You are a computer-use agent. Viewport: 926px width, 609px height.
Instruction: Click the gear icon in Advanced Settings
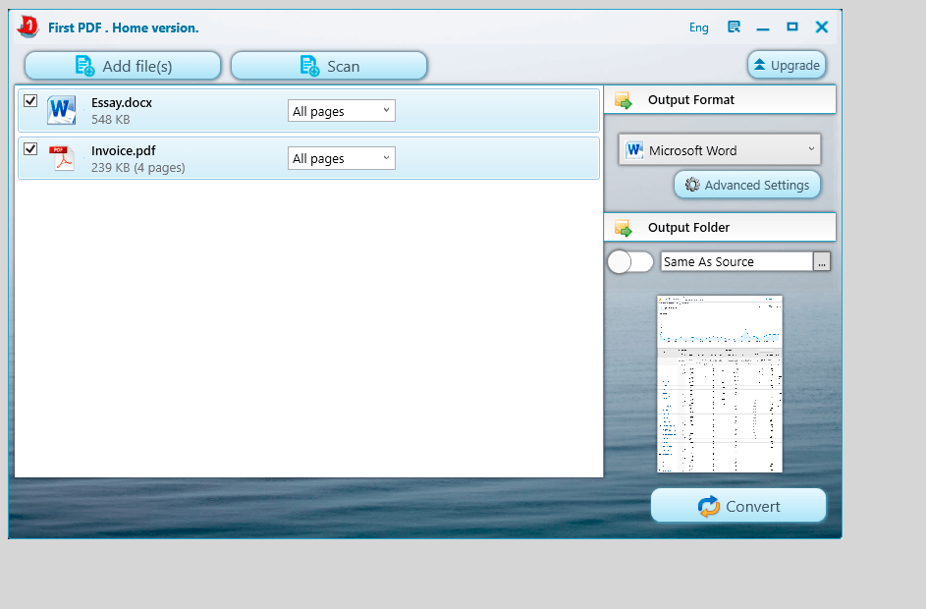click(x=692, y=185)
